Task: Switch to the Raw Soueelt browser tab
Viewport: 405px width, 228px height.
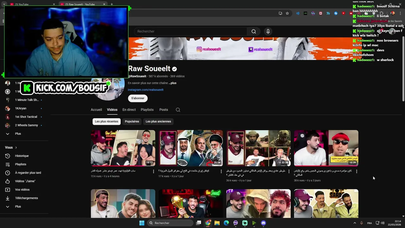Action: 82,4
